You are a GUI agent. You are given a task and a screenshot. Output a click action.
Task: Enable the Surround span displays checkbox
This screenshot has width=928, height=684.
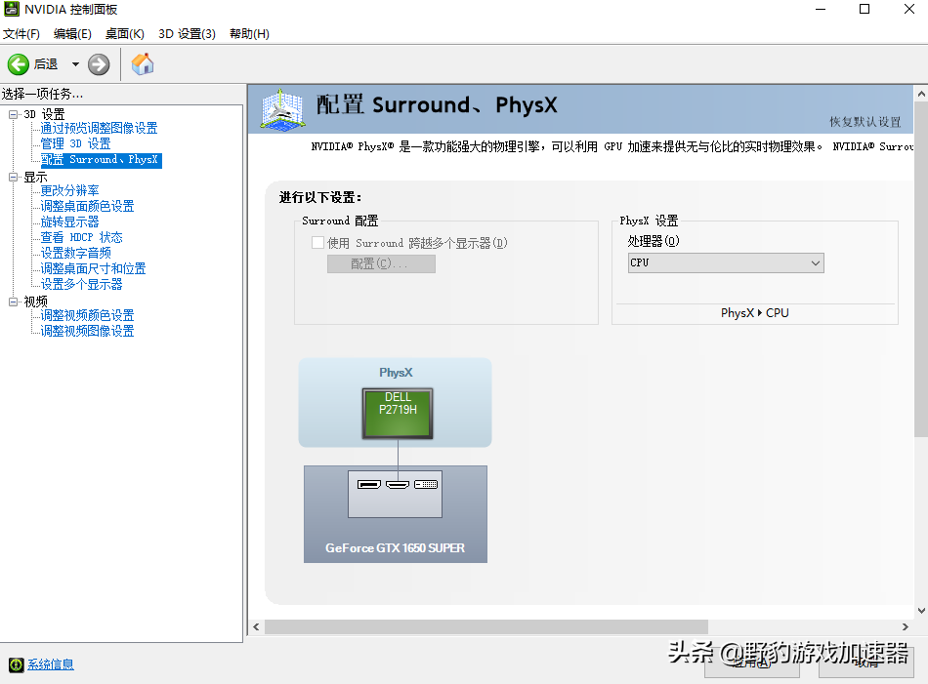(317, 242)
